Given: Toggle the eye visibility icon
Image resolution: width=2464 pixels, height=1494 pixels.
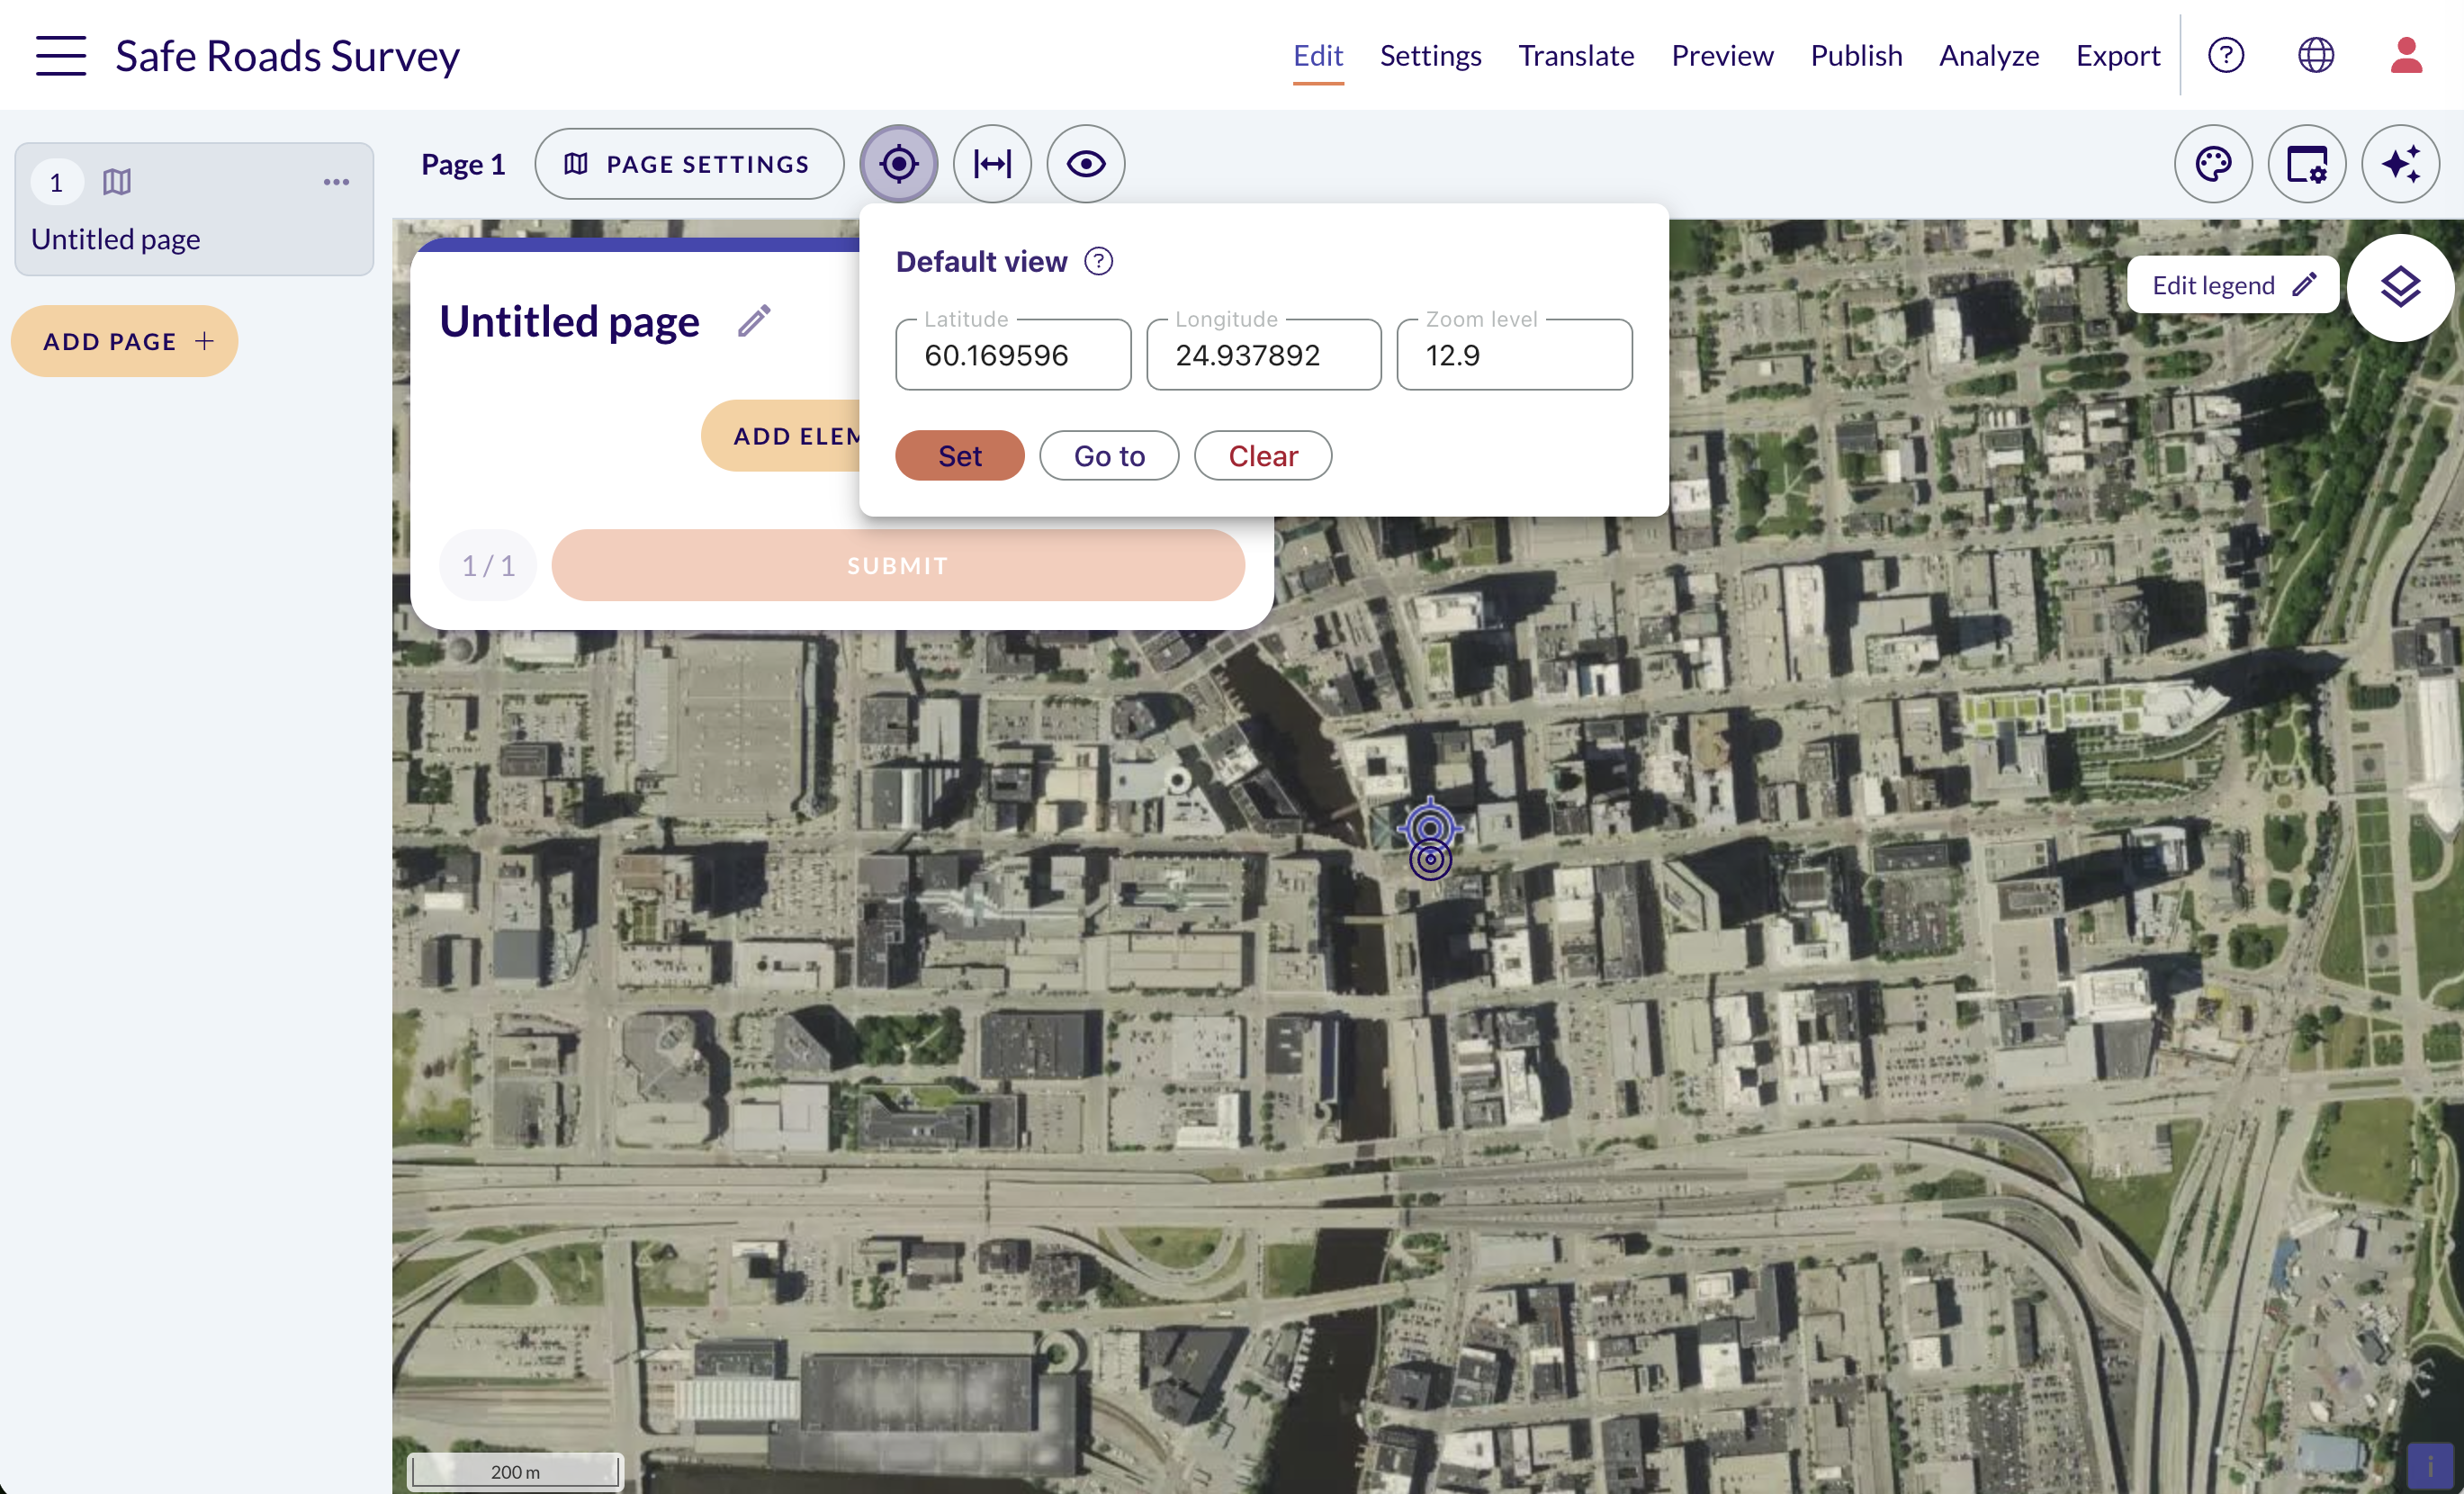Looking at the screenshot, I should point(1086,164).
